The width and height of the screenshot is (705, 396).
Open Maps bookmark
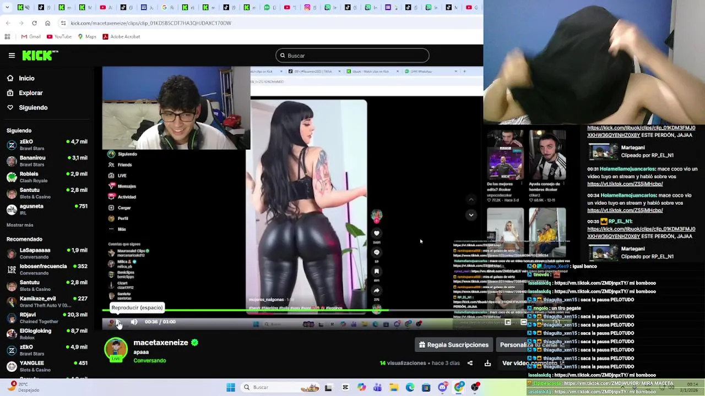pyautogui.click(x=87, y=37)
